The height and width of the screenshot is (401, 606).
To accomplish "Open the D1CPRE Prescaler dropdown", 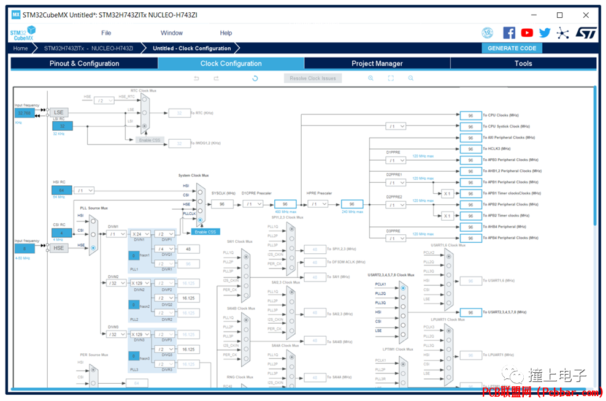I will (253, 204).
